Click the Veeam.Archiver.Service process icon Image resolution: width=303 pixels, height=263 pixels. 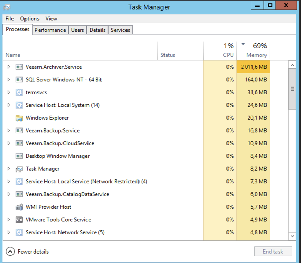[19, 67]
